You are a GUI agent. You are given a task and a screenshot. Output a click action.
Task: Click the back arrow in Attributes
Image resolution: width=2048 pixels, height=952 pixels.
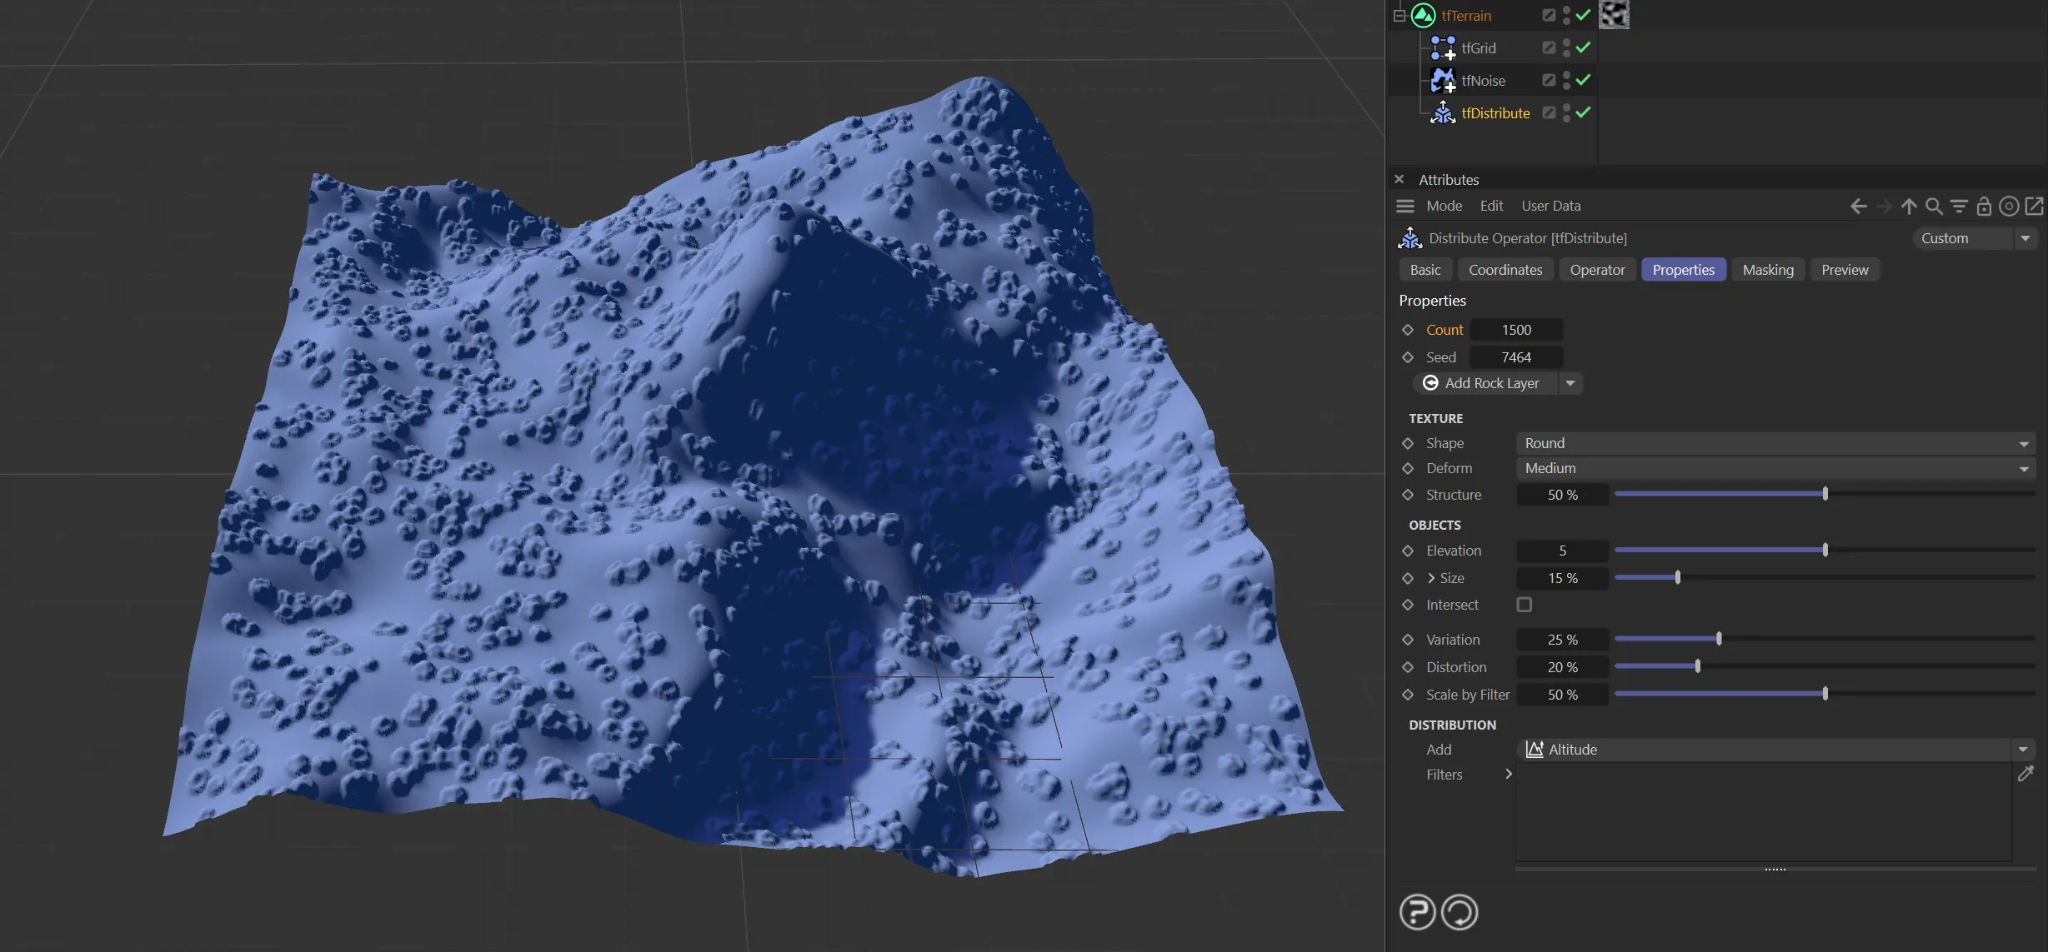point(1858,207)
